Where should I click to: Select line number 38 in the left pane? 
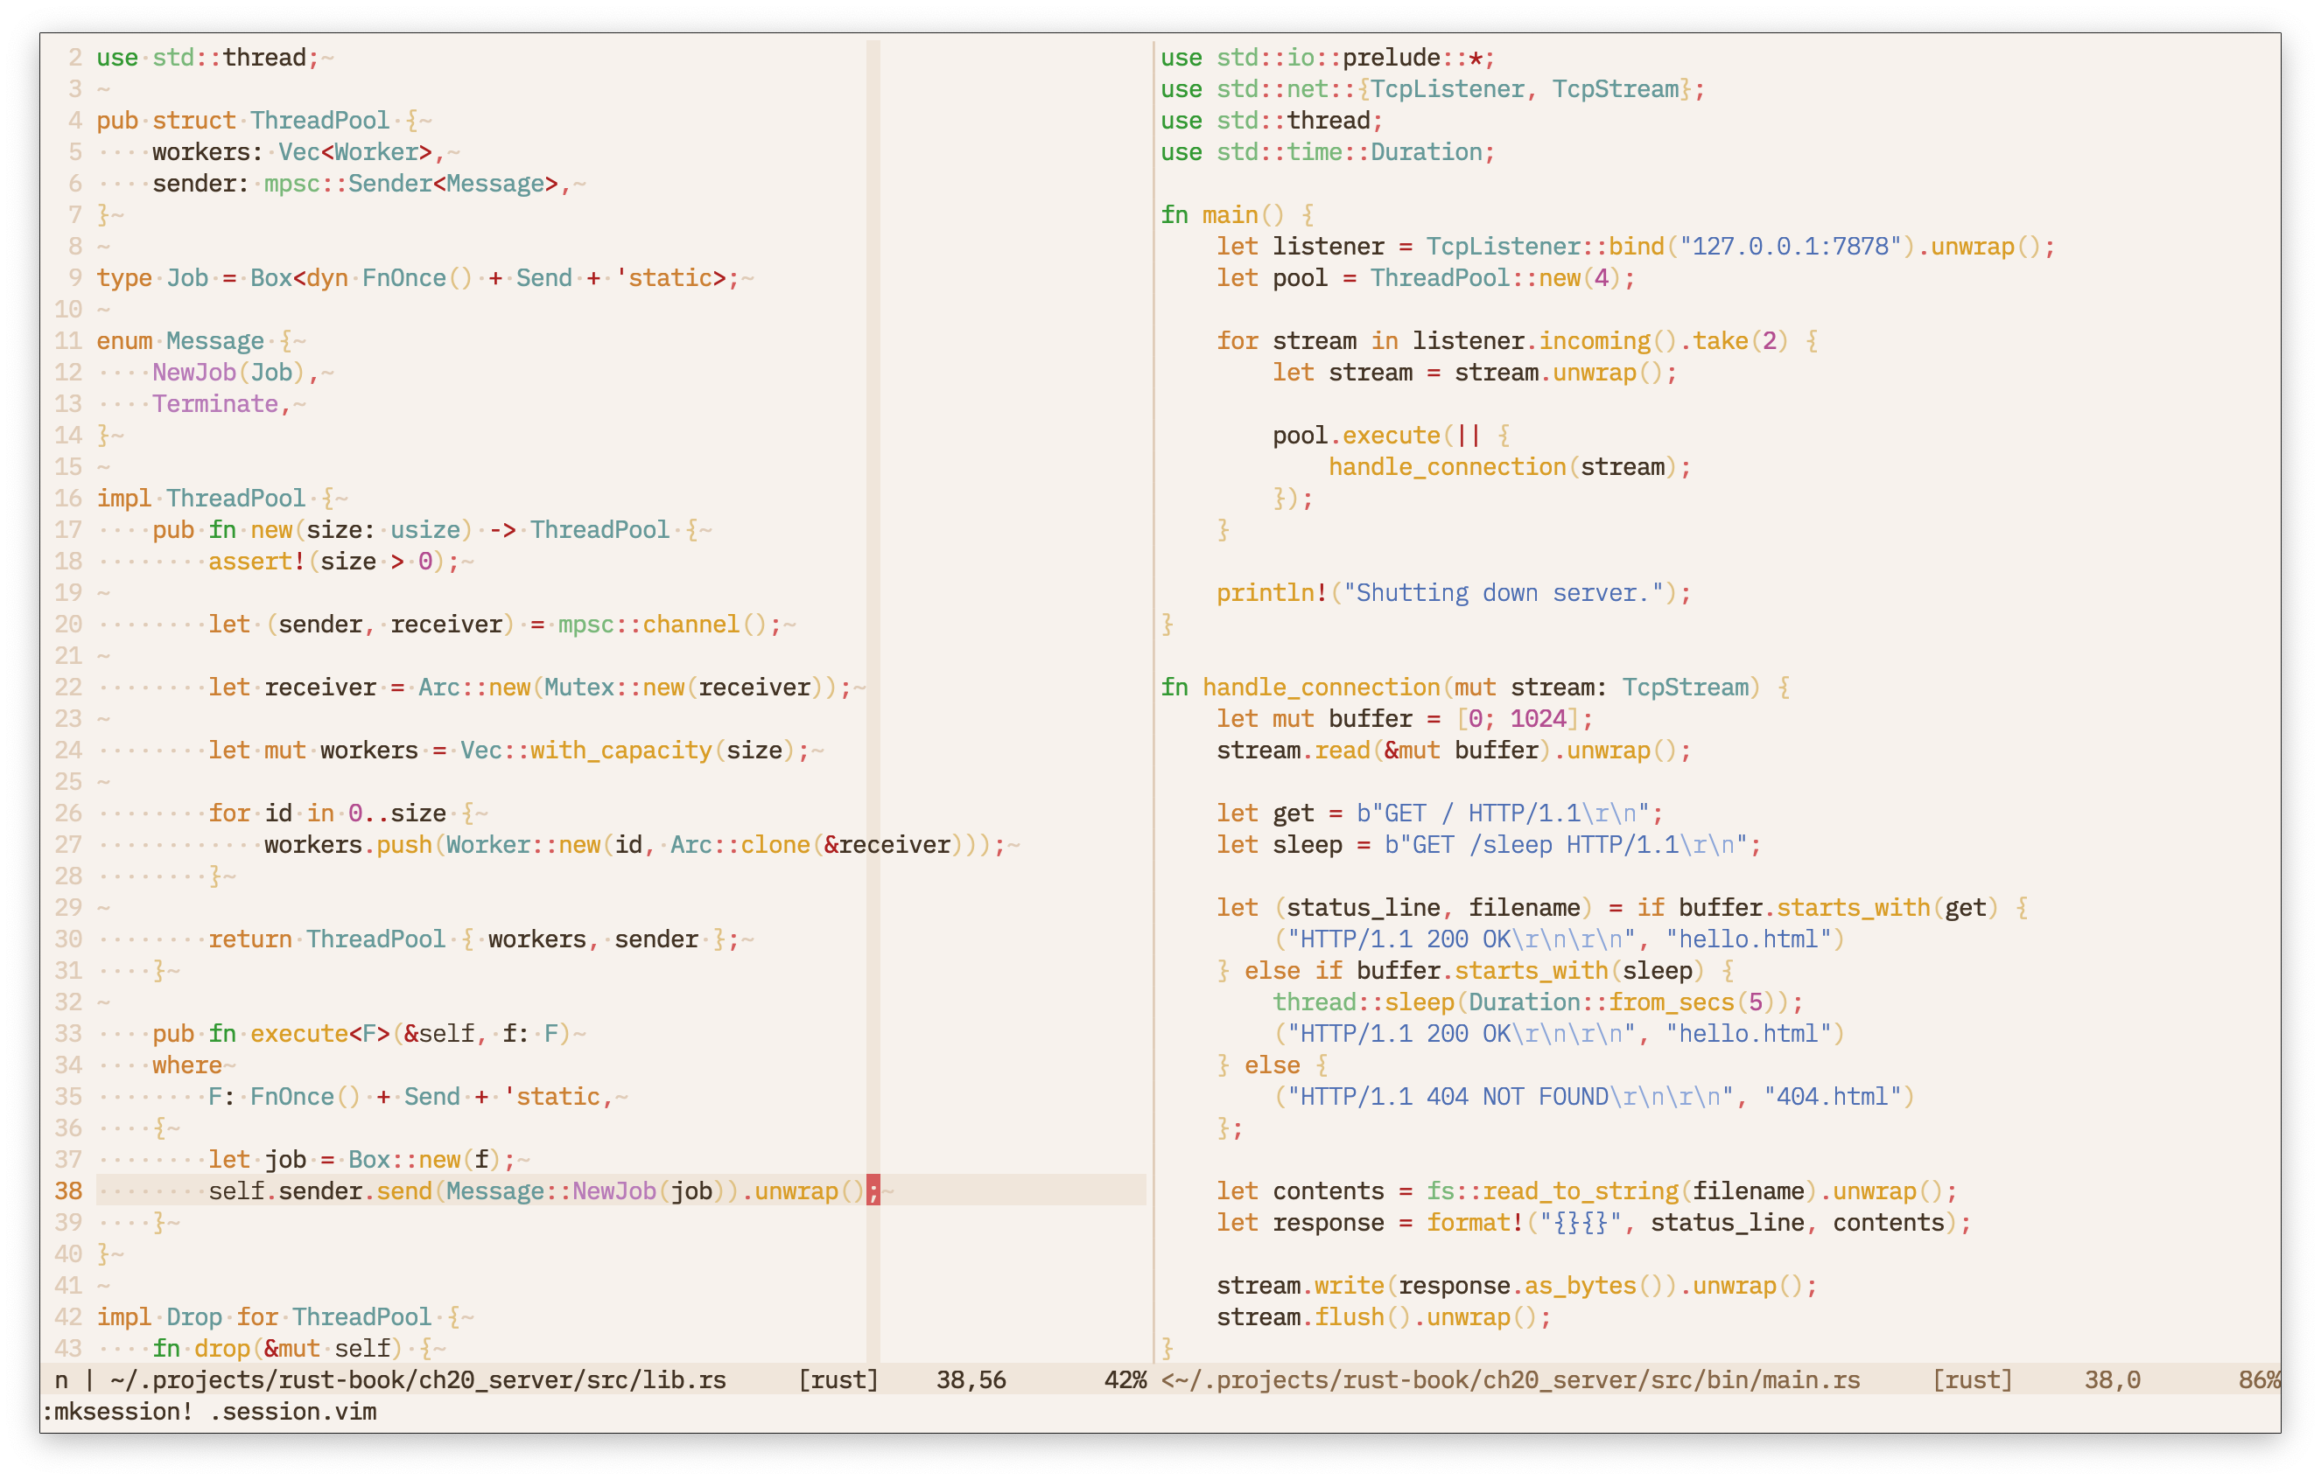pyautogui.click(x=67, y=1191)
